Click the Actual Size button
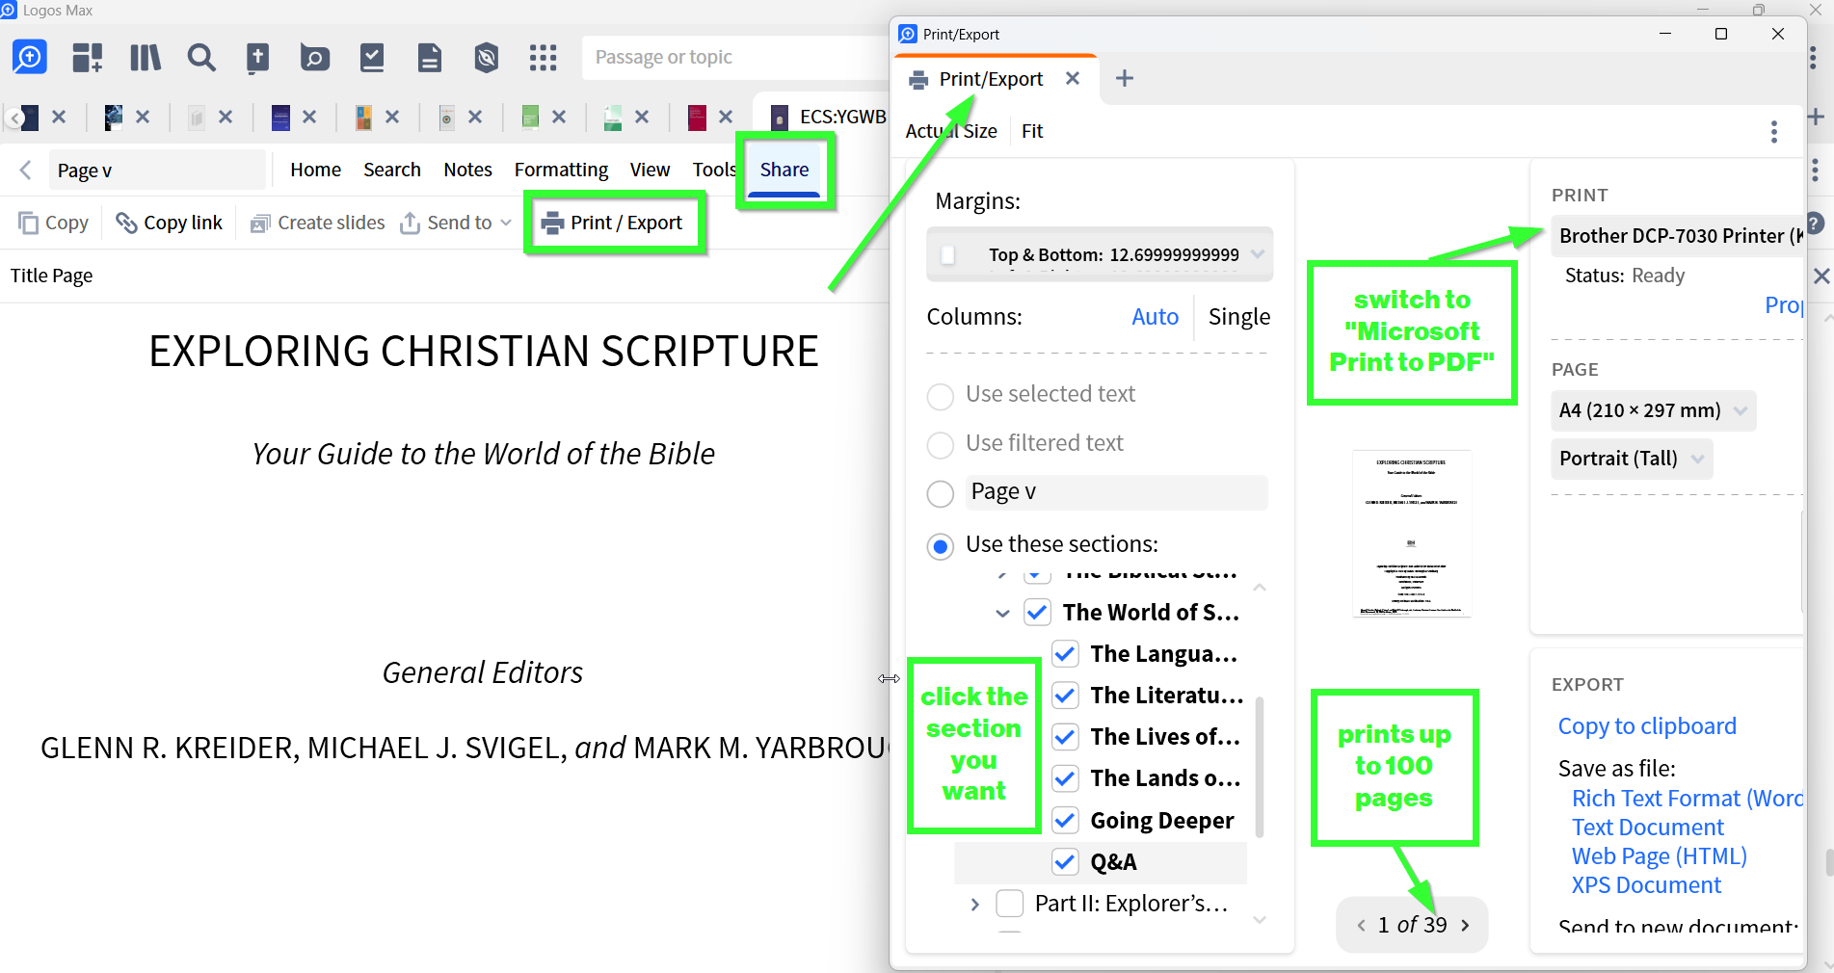This screenshot has height=973, width=1834. click(951, 131)
